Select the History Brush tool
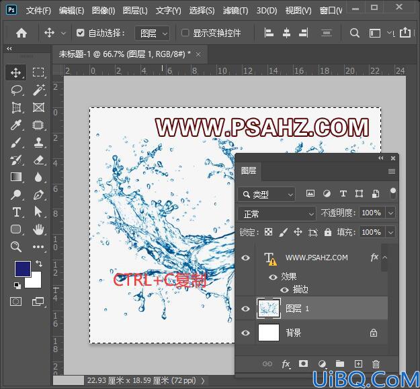This screenshot has height=389, width=420. 16,160
